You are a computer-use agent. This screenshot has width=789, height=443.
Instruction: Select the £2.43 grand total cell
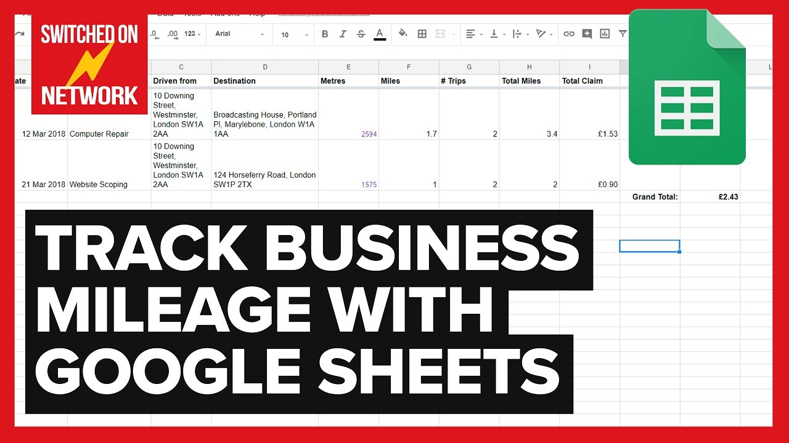[x=710, y=197]
